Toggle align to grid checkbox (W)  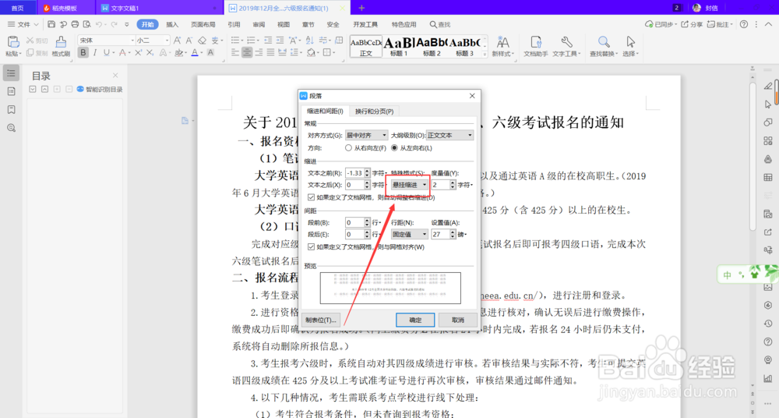(x=311, y=246)
